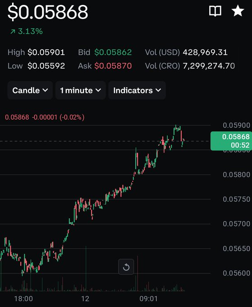Click the 0.05800 price axis label
This screenshot has width=252, height=307.
pyautogui.click(x=236, y=174)
